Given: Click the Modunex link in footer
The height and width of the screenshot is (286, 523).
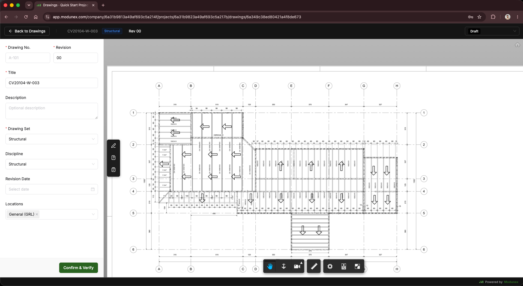Looking at the screenshot, I should point(511,282).
